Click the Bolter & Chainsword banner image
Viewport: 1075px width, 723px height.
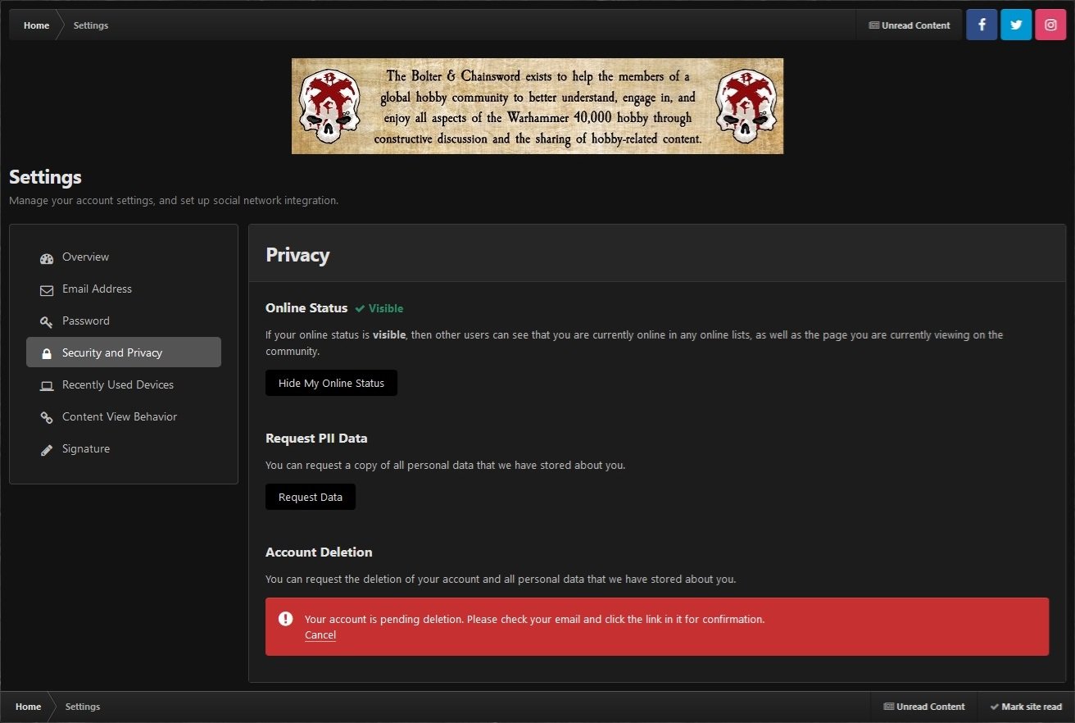click(x=537, y=106)
